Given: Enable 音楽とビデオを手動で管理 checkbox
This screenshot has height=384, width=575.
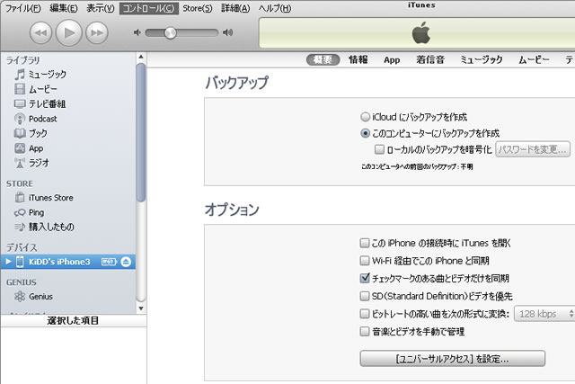Looking at the screenshot, I should [365, 332].
